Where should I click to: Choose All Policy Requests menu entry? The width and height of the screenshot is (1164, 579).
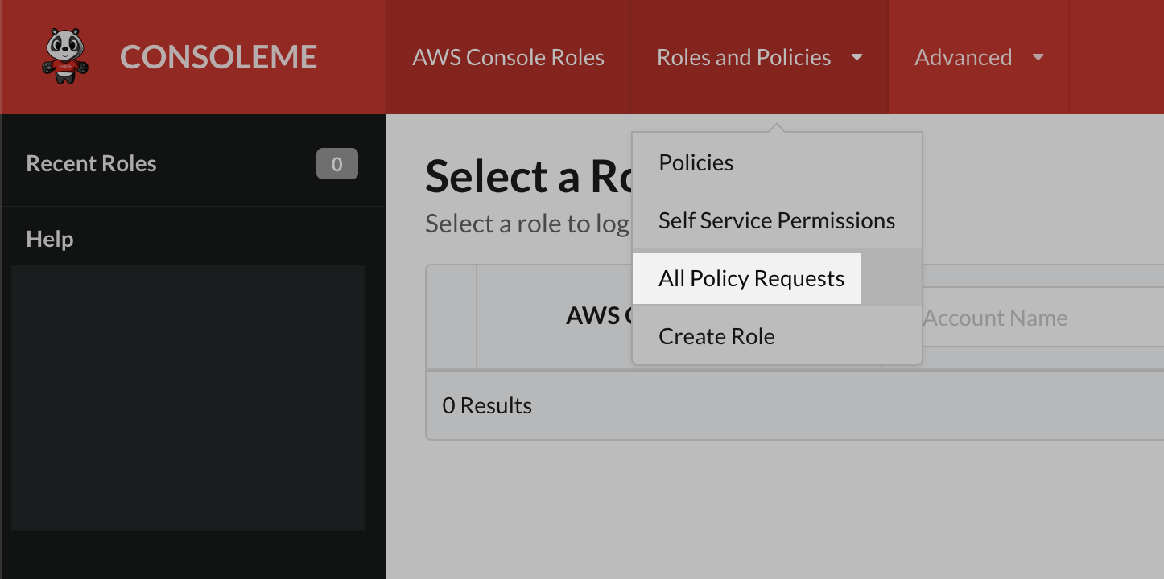tap(751, 278)
